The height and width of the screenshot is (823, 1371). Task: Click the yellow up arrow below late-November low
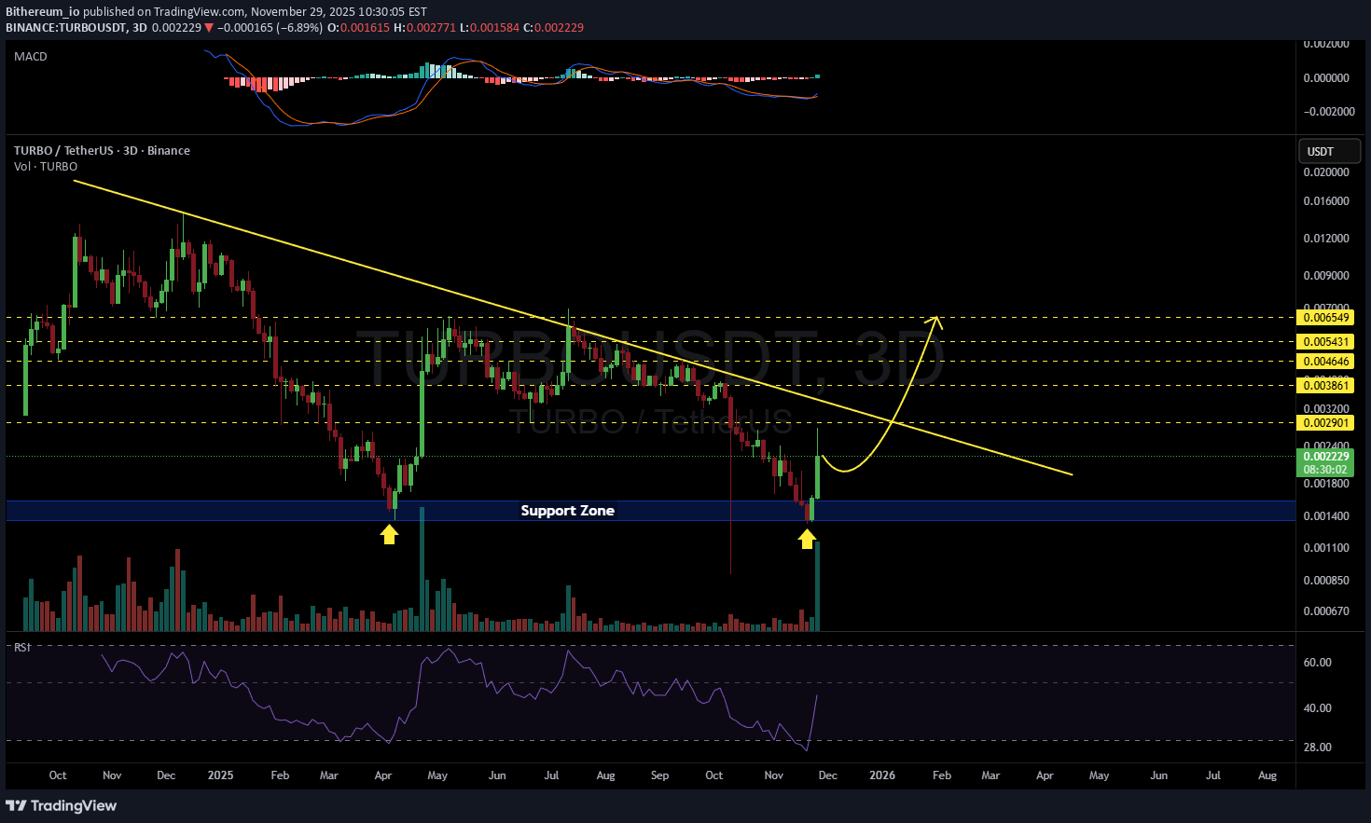807,538
